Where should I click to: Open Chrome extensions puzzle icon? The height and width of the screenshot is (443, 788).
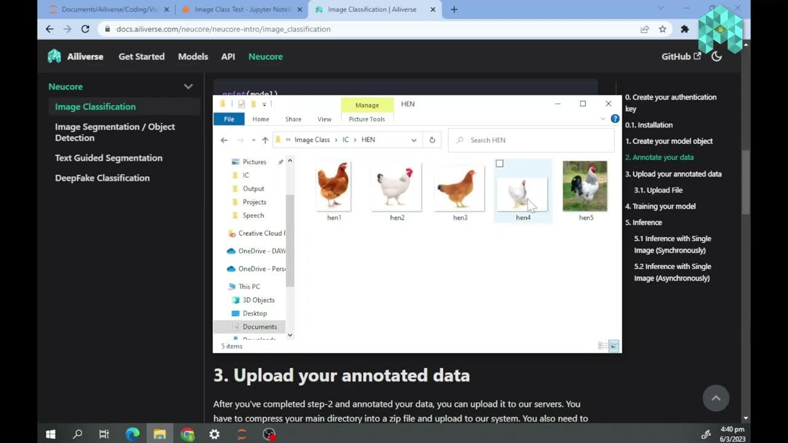coord(685,29)
